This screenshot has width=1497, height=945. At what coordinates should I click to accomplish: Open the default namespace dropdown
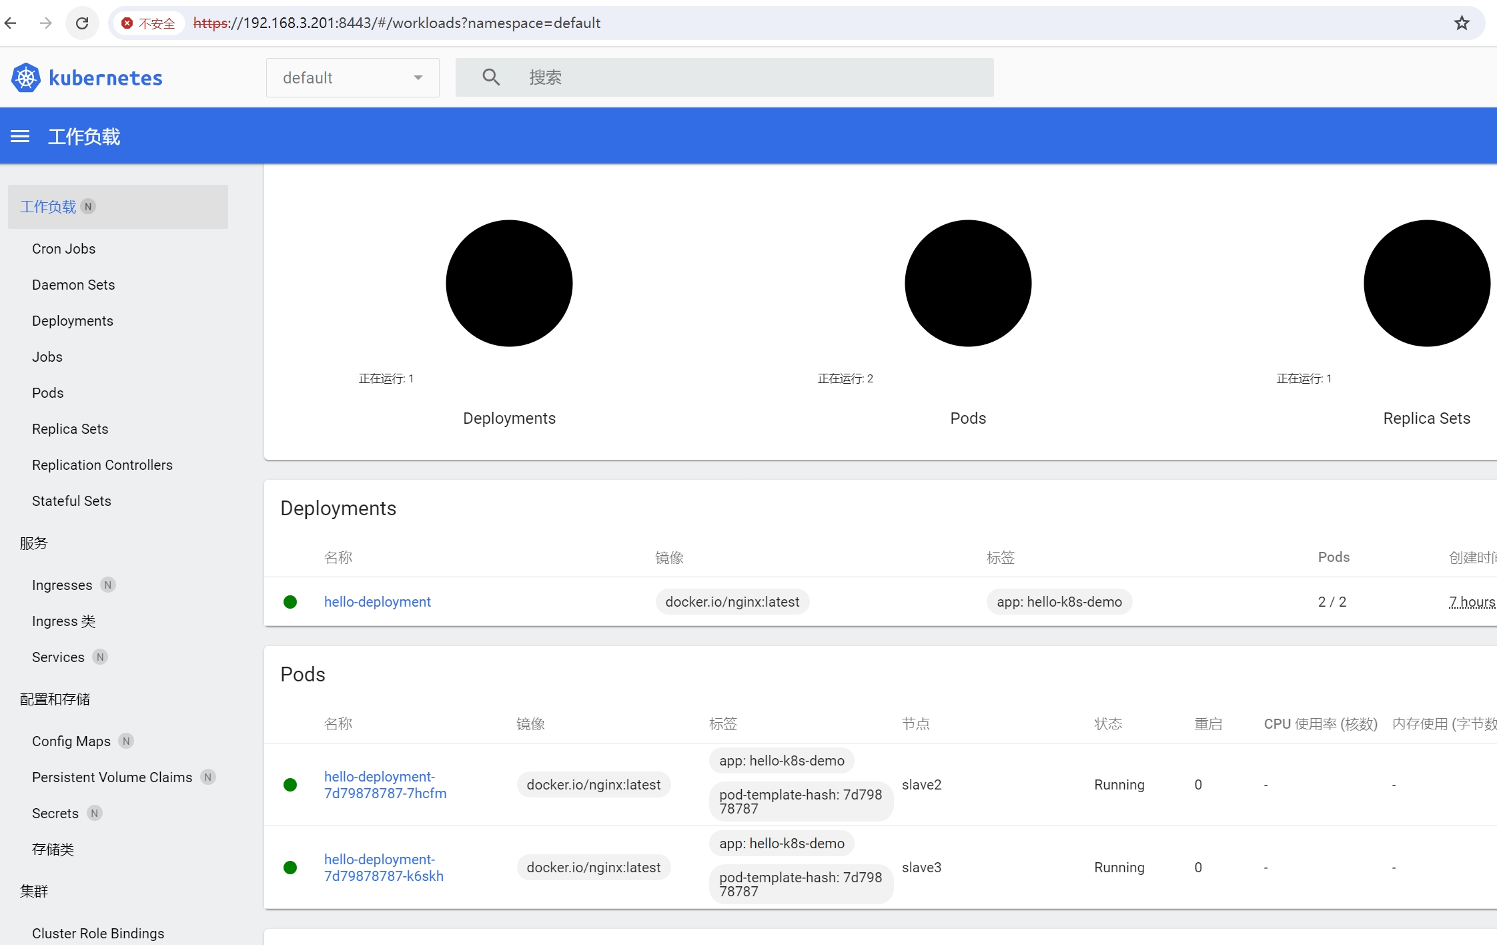point(352,78)
